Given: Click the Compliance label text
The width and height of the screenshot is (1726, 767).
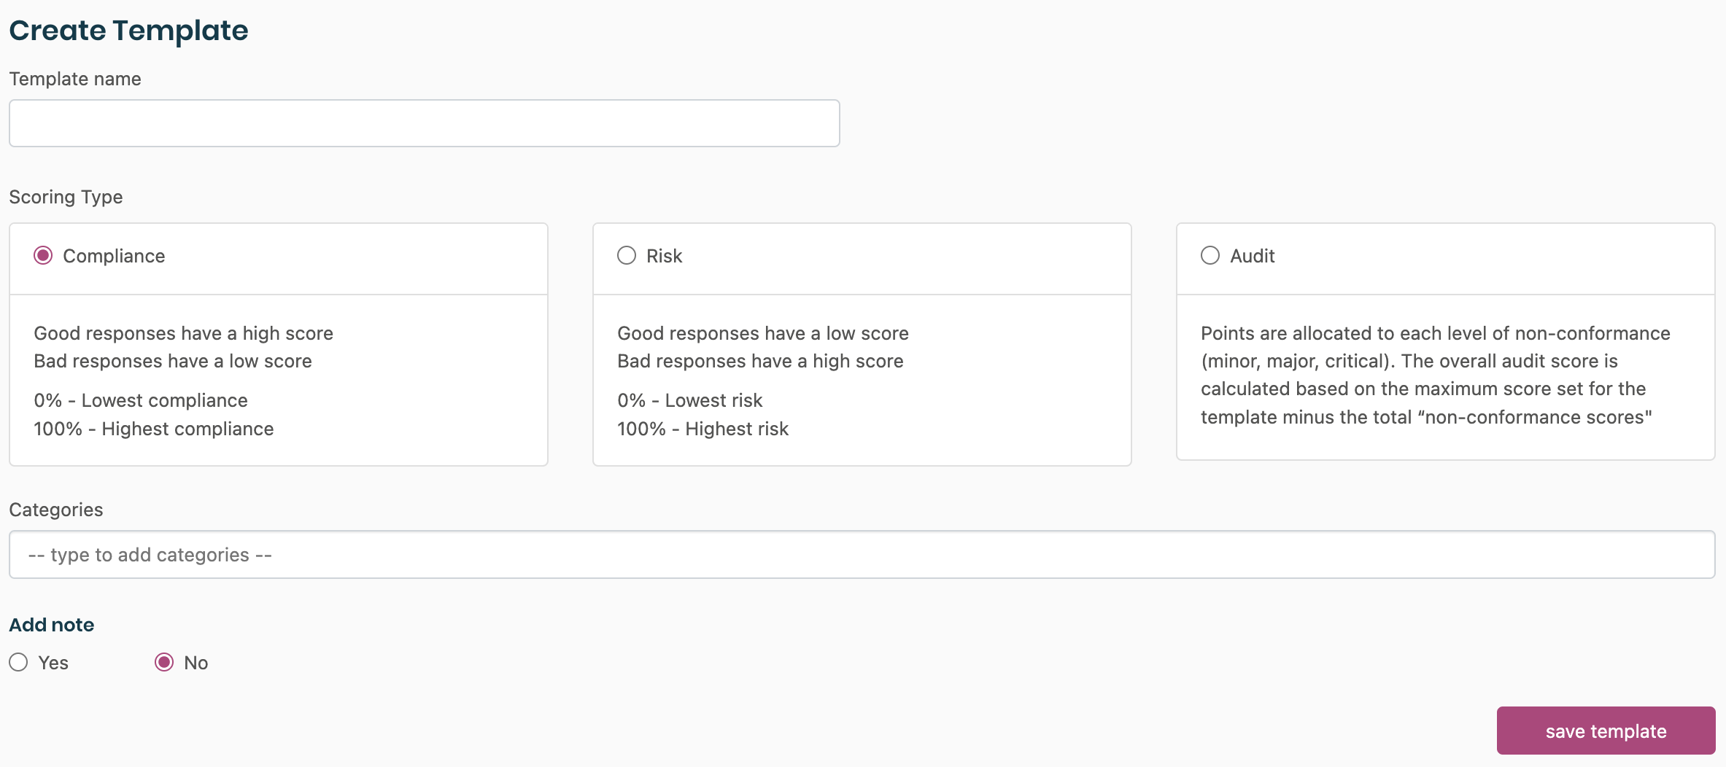Looking at the screenshot, I should pos(114,256).
